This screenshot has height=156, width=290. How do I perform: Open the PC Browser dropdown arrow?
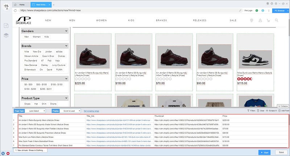288,11
